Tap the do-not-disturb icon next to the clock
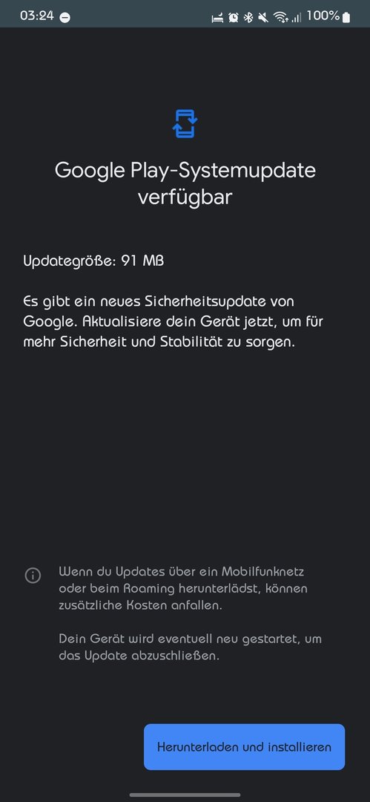 pos(65,17)
